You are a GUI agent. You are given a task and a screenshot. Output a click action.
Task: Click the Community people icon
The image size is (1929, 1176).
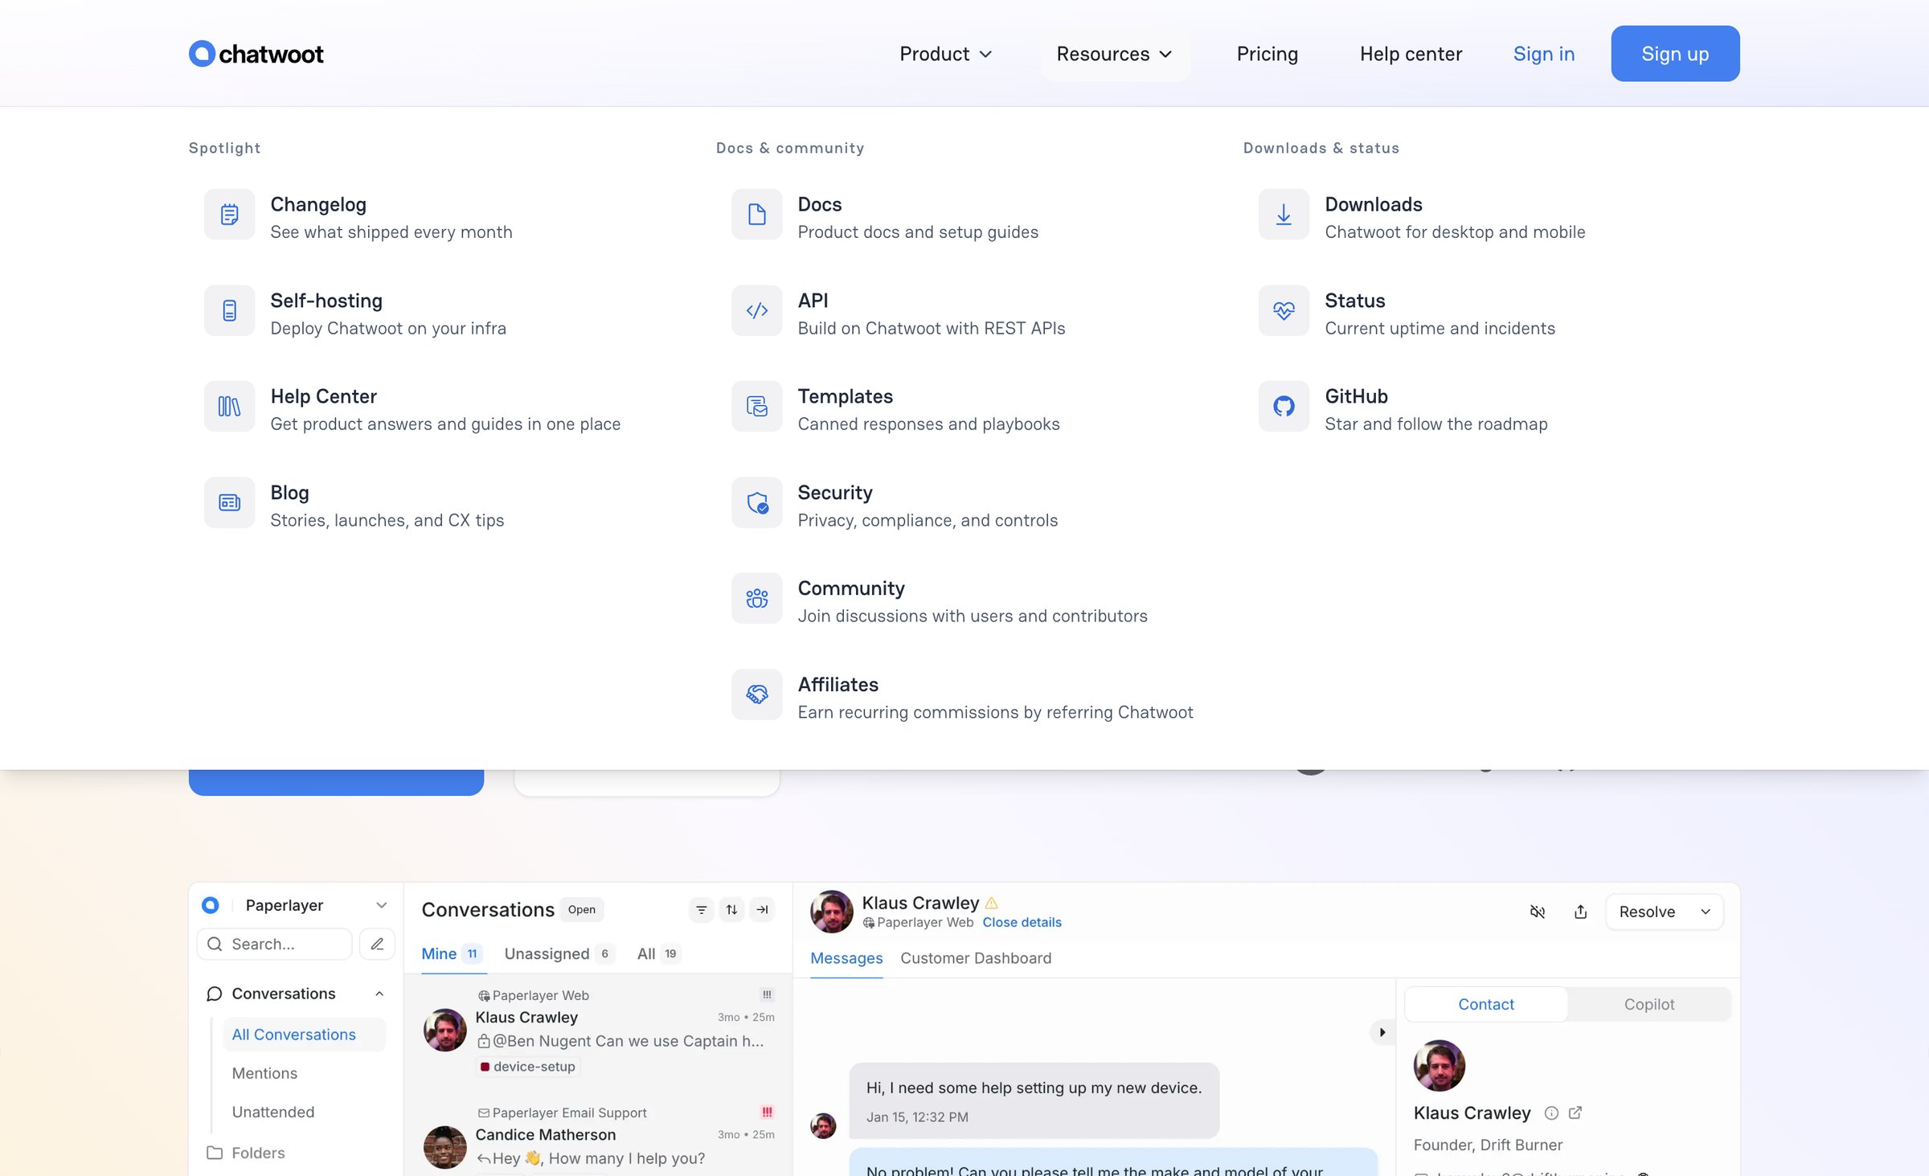756,598
